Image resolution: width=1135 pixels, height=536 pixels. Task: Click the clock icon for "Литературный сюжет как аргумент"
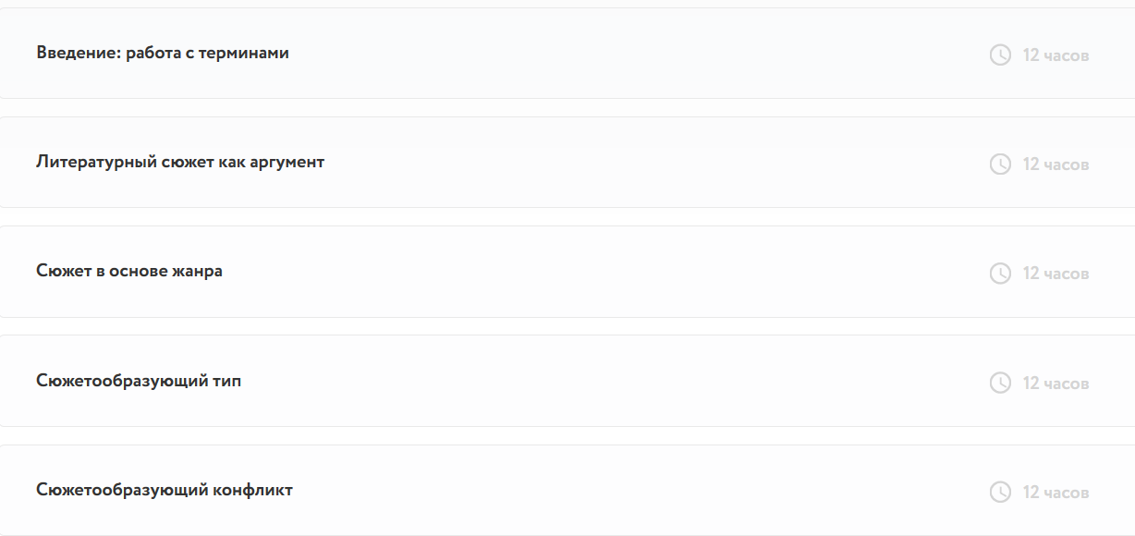click(x=1000, y=164)
